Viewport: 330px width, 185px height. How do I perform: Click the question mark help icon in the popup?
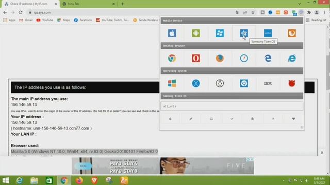click(x=273, y=119)
